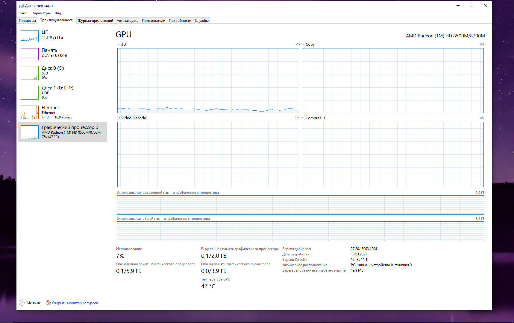Screen dimensions: 514x323
Task: Switch to the Подробности tab
Action: point(180,21)
